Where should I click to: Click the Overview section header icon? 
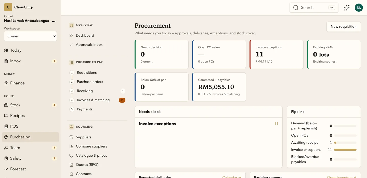tap(71, 25)
